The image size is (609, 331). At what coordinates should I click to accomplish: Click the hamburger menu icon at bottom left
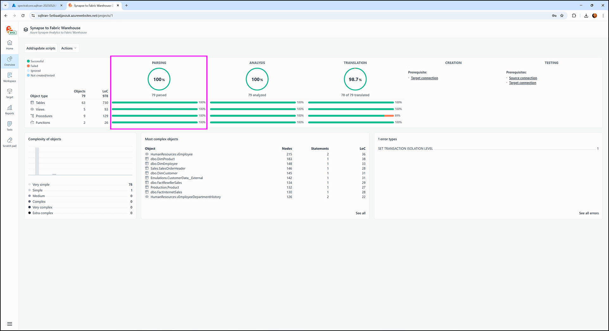point(9,324)
